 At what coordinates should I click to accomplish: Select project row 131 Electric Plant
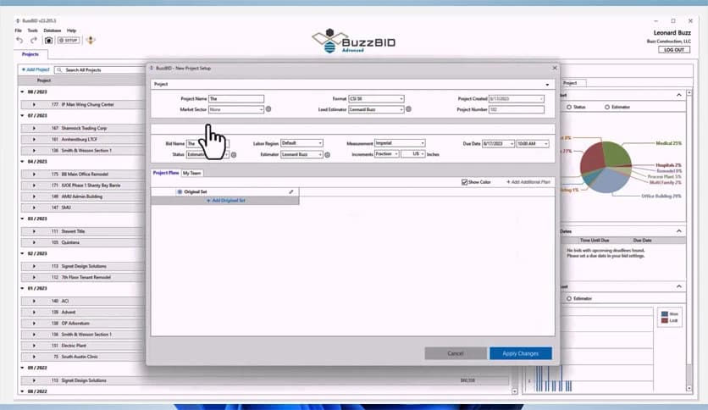[x=84, y=346]
